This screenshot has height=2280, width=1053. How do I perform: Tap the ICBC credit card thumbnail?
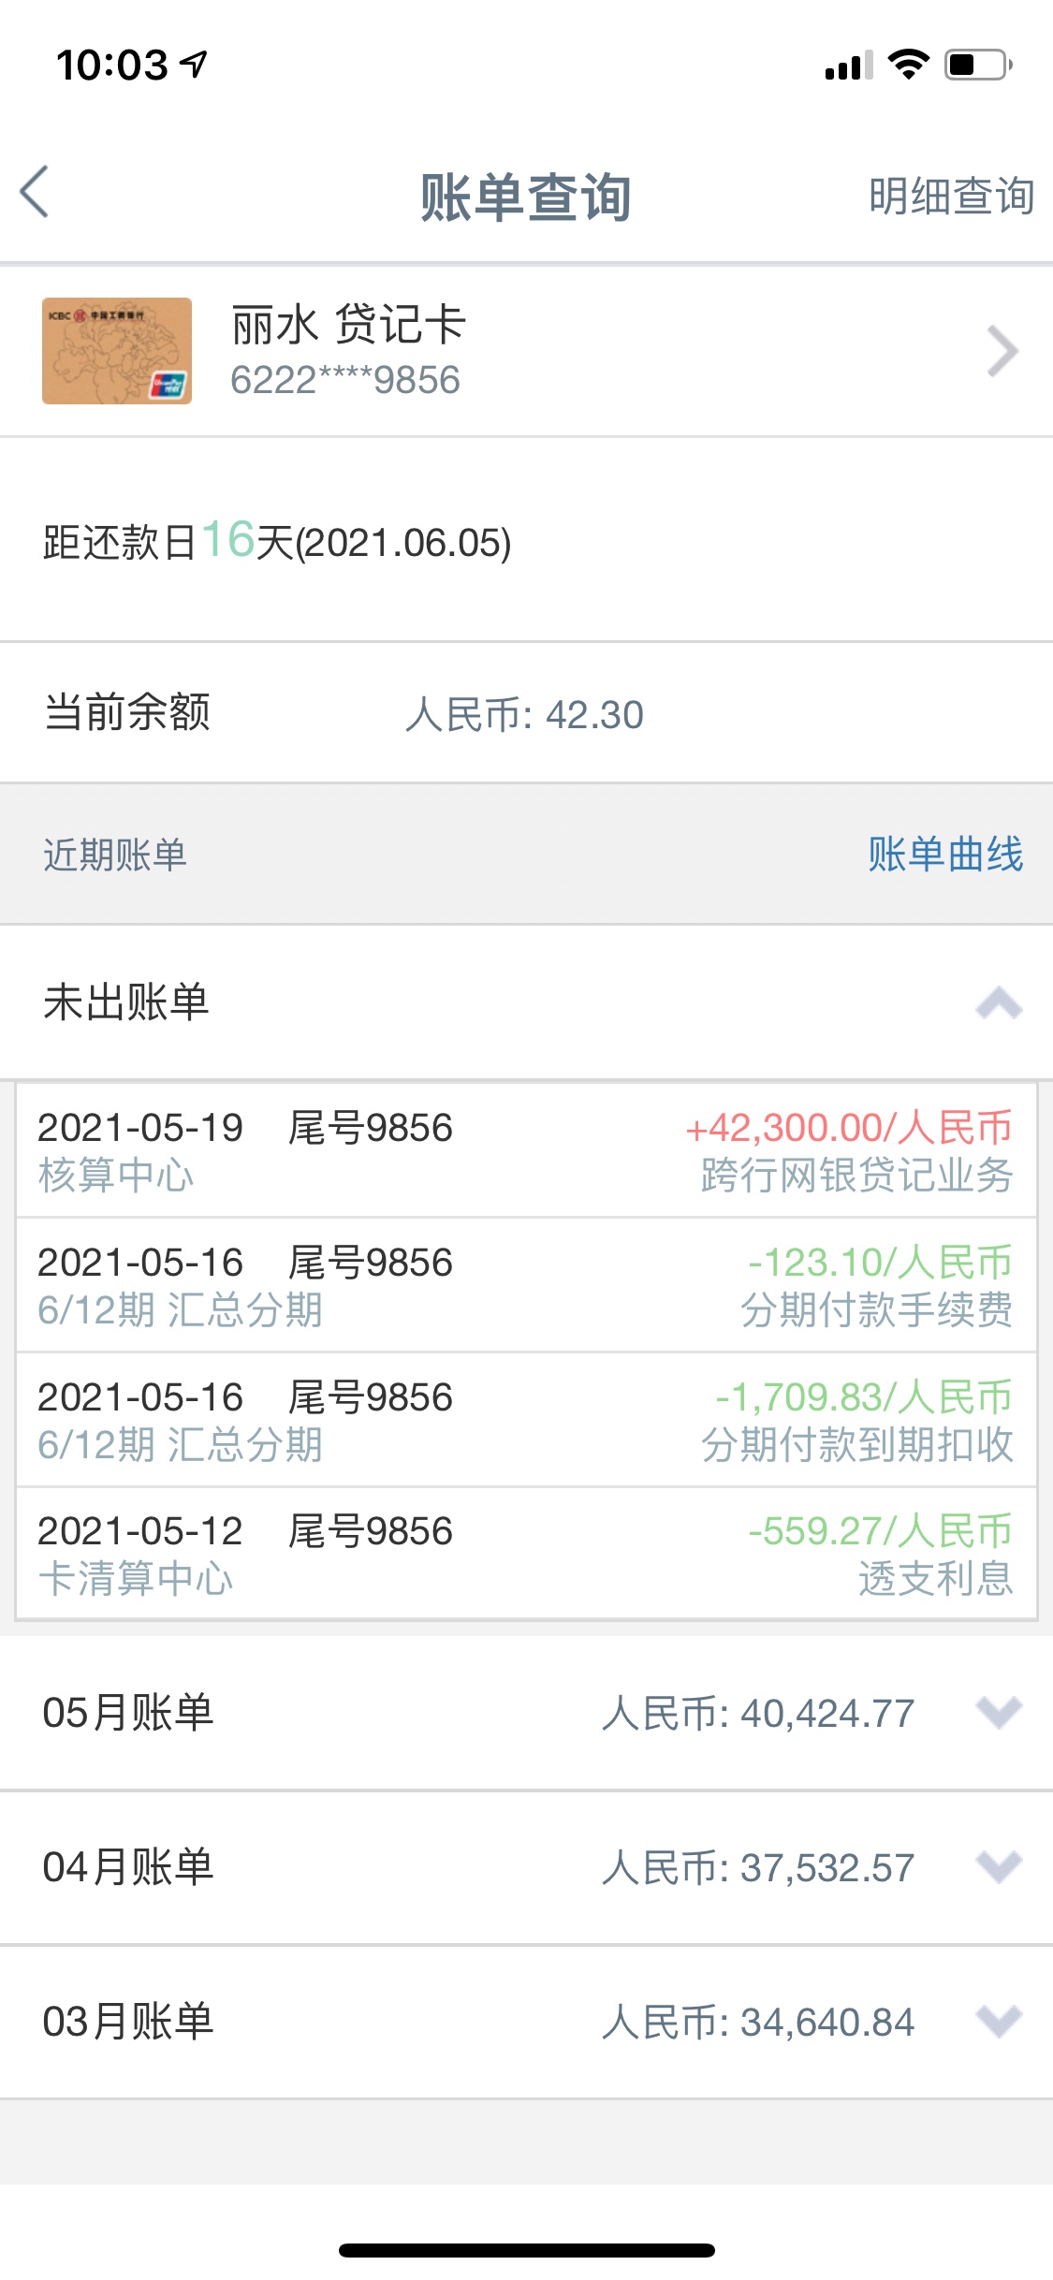point(117,351)
